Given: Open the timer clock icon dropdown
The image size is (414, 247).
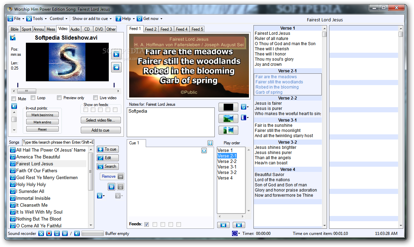Looking at the screenshot, I should pyautogui.click(x=236, y=234).
